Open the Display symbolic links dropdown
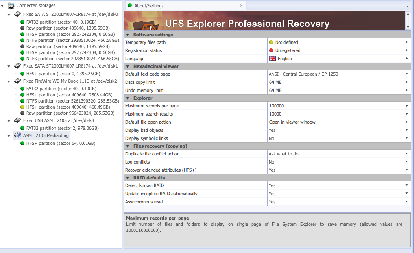Viewport: 414px width, 253px height. click(x=407, y=138)
